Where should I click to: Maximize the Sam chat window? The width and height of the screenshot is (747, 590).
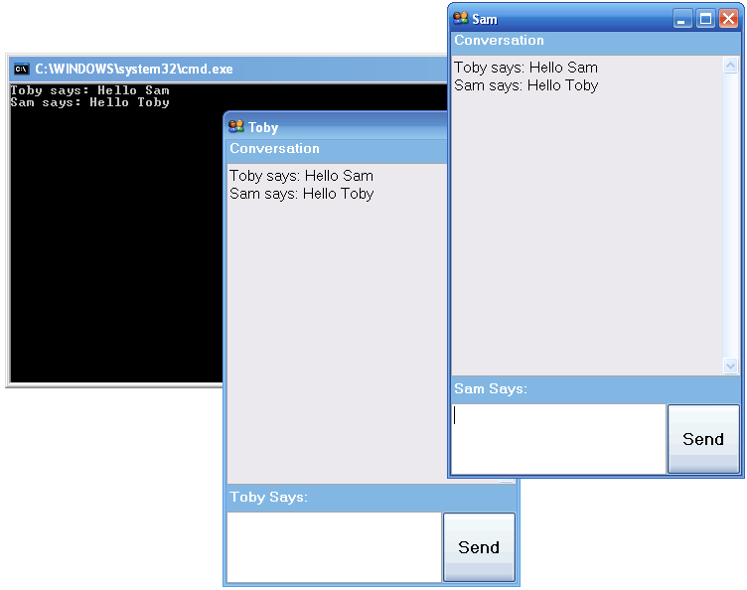pyautogui.click(x=705, y=19)
